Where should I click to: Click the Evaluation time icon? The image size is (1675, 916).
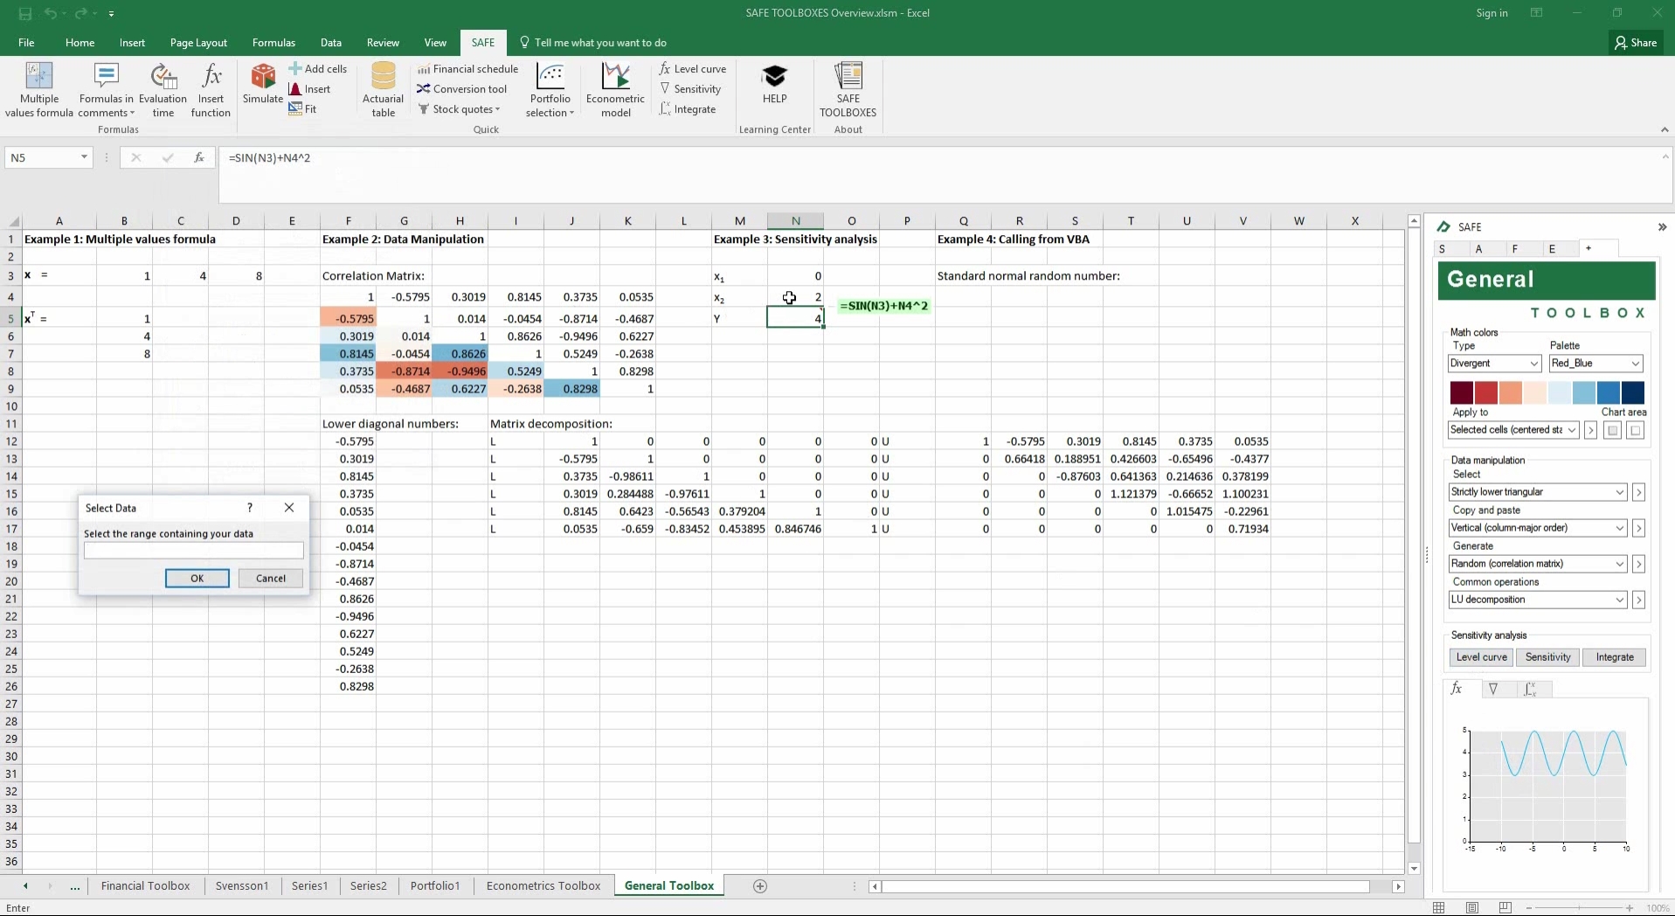point(163,89)
